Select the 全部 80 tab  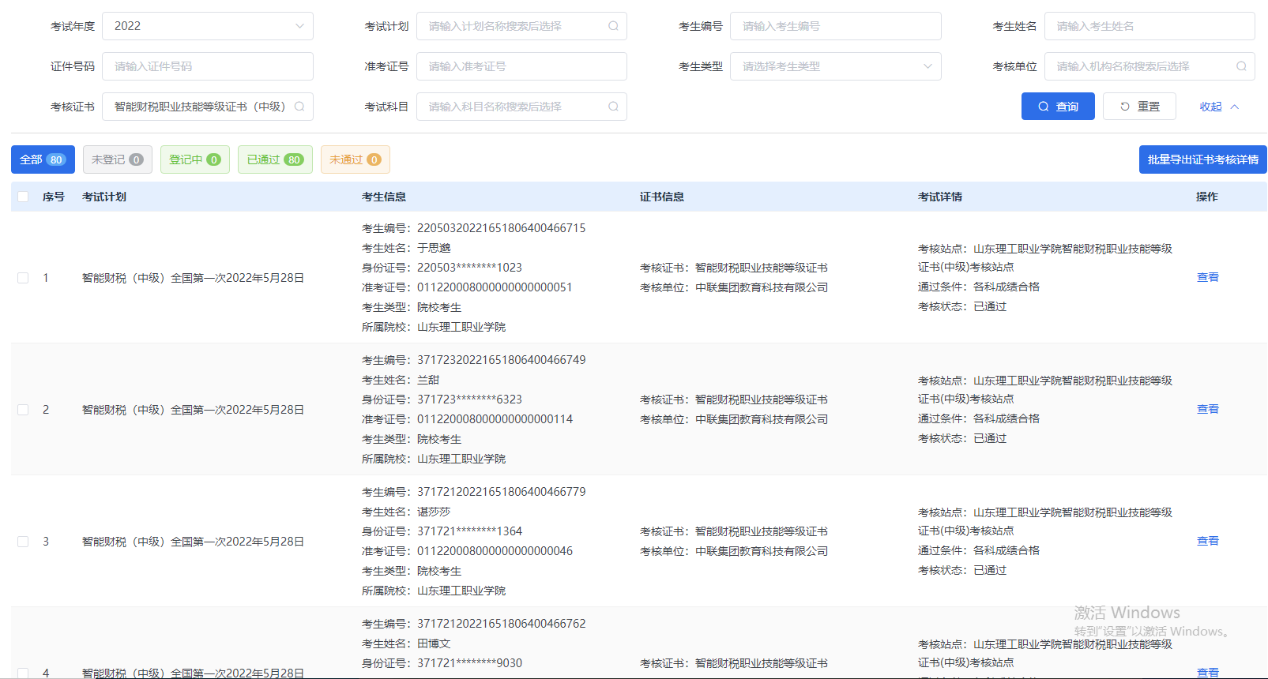coord(43,159)
